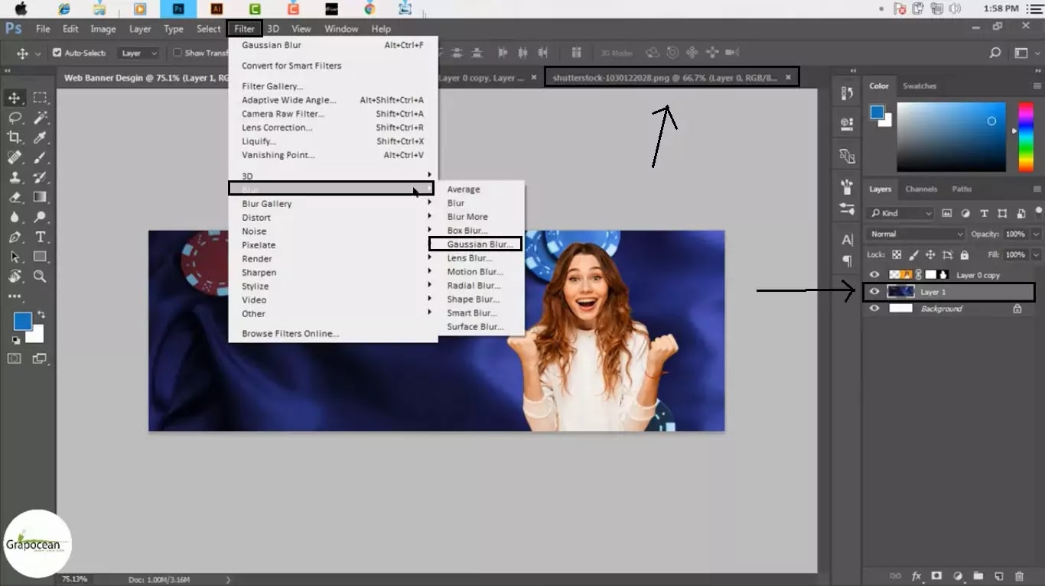Expand the Opacity value dropdown arrow
Viewport: 1045px width, 586px height.
(1036, 234)
